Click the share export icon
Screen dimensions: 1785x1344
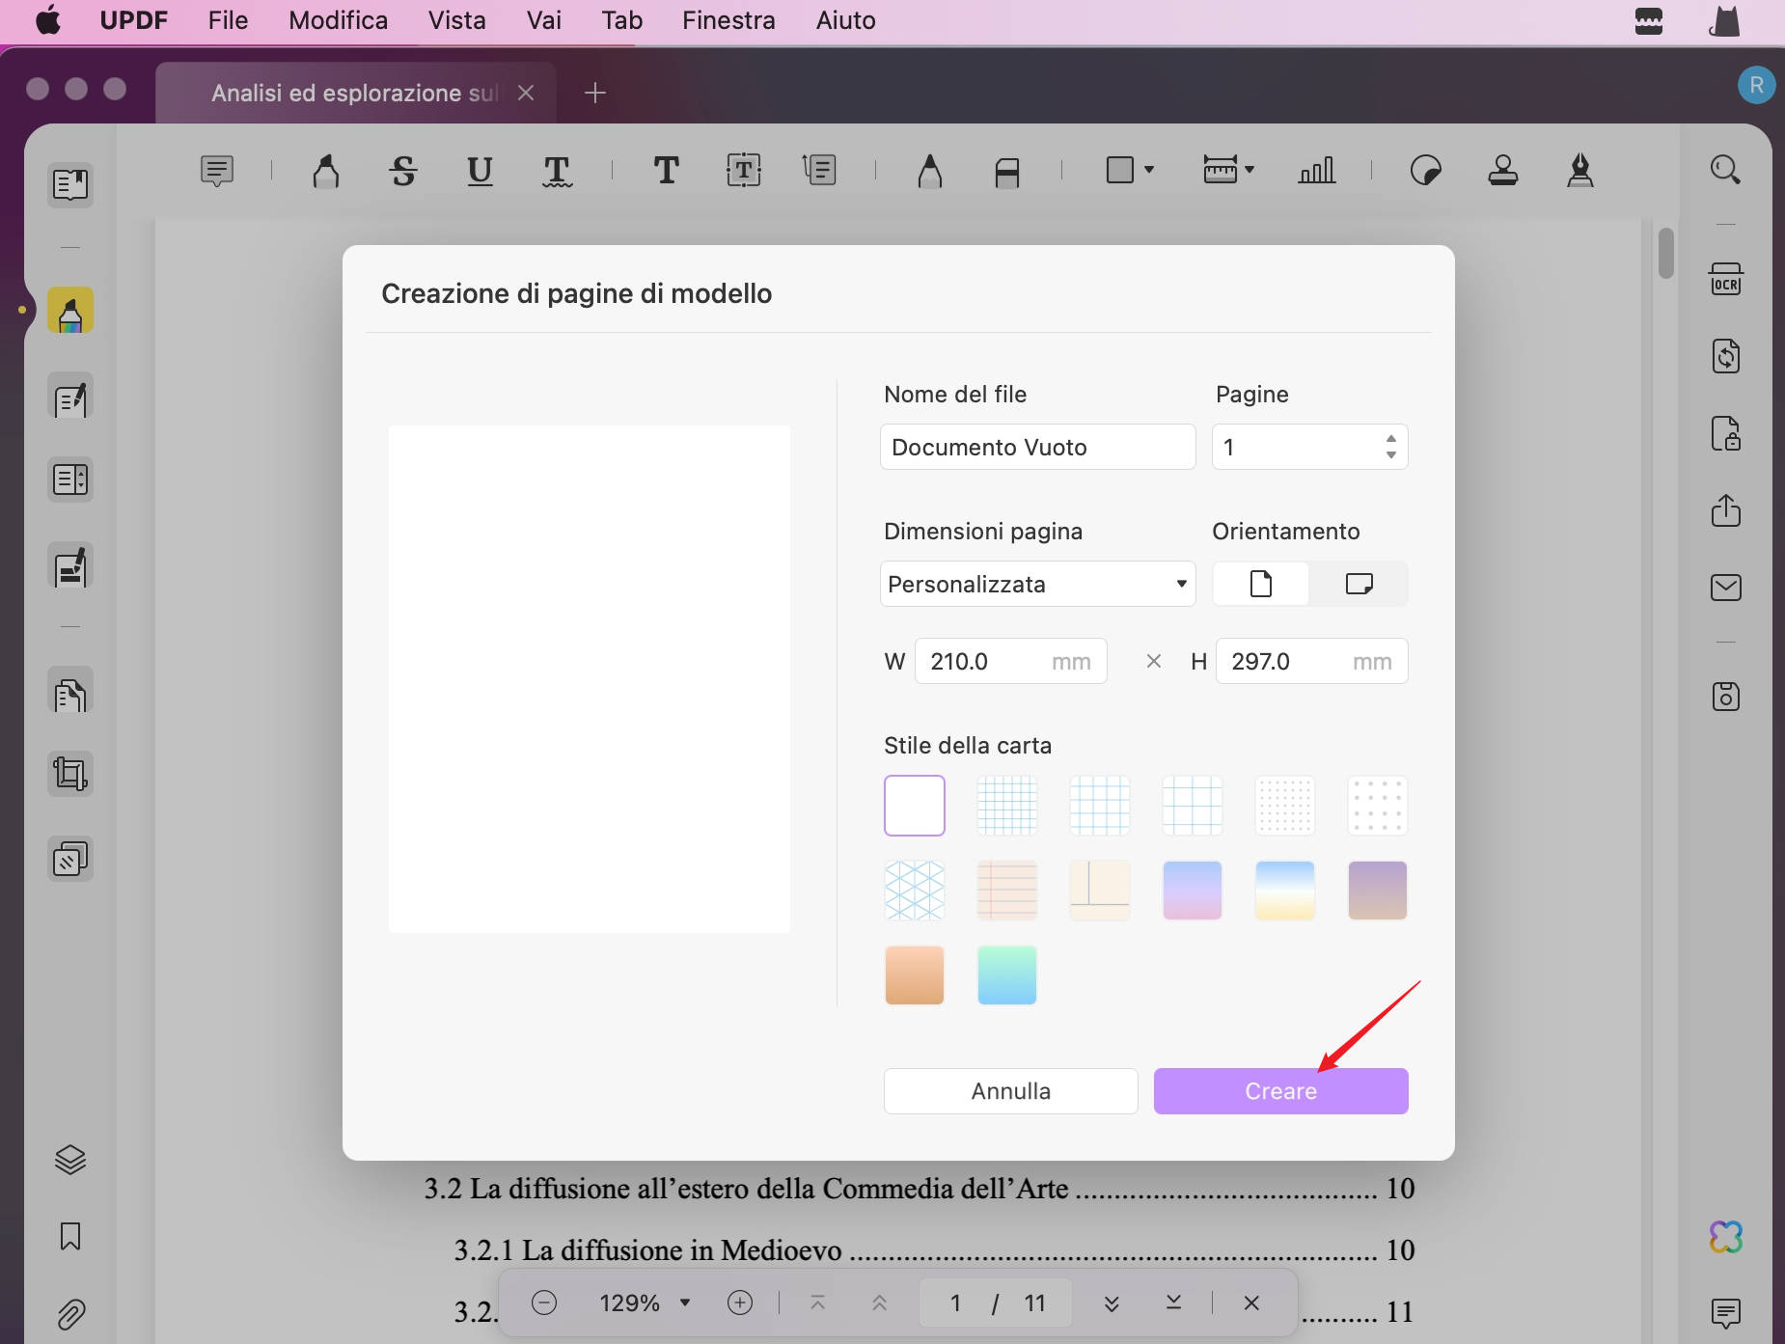coord(1725,510)
